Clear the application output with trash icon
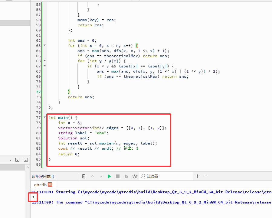Viewport: 272px width, 218px height. pos(84,176)
